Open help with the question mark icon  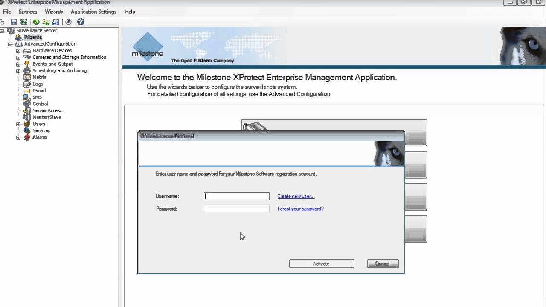(81, 22)
